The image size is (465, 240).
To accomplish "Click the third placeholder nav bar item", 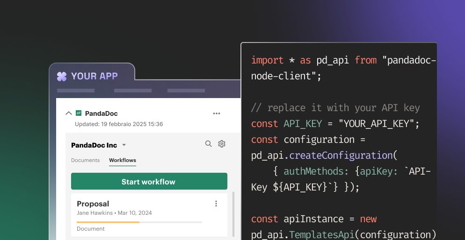I will [x=186, y=91].
